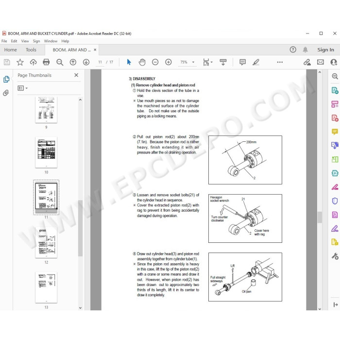Open Attachments paperclip panel
The width and height of the screenshot is (340, 340).
click(6, 93)
